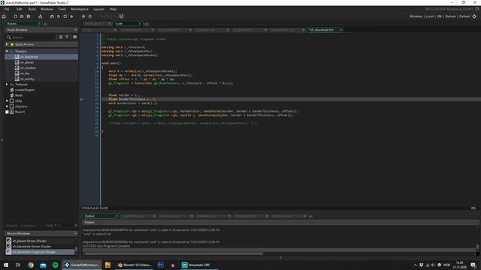Open sh_blackhole Vertex Shader from recent windows
Screen dimensions: 481x270
(x=40, y=247)
